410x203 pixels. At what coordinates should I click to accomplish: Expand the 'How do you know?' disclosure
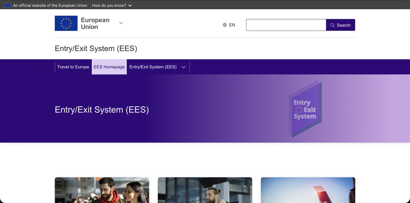tap(112, 5)
